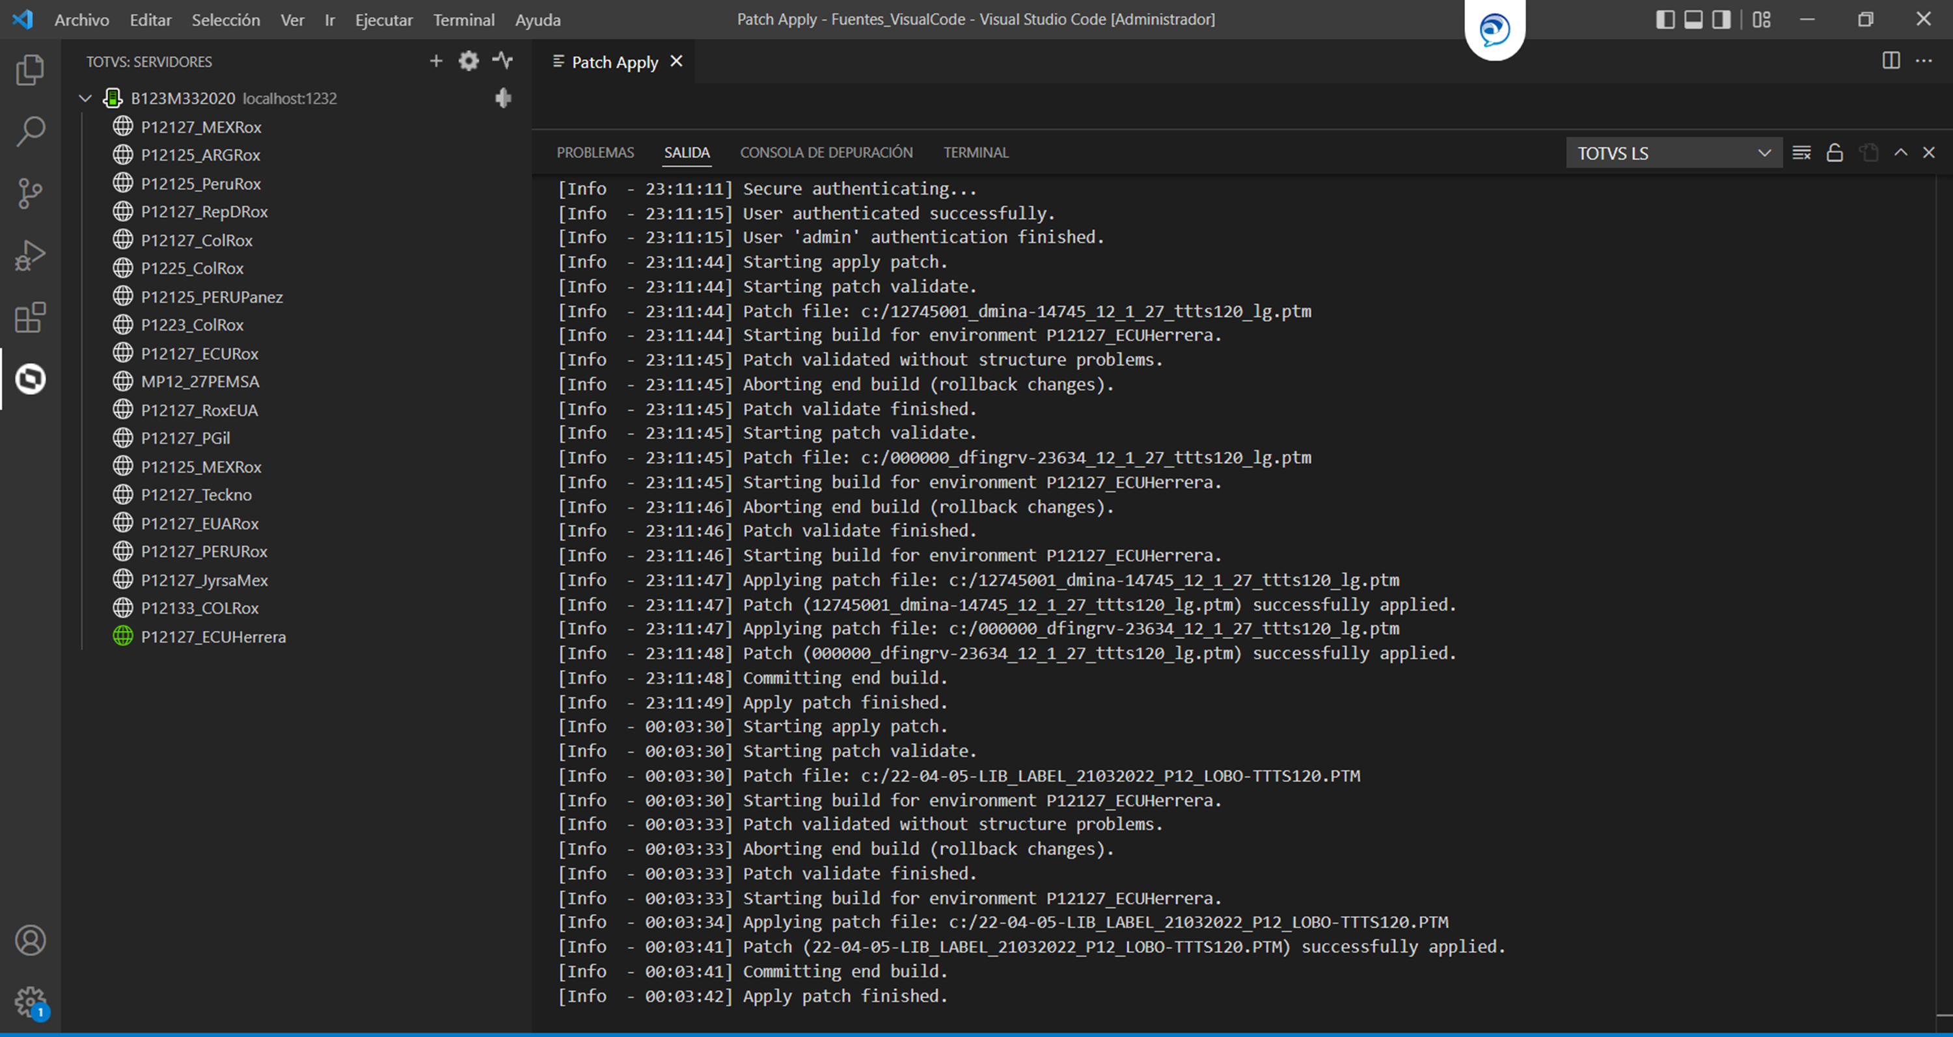Select environment P12125_PERUPanez

(212, 297)
